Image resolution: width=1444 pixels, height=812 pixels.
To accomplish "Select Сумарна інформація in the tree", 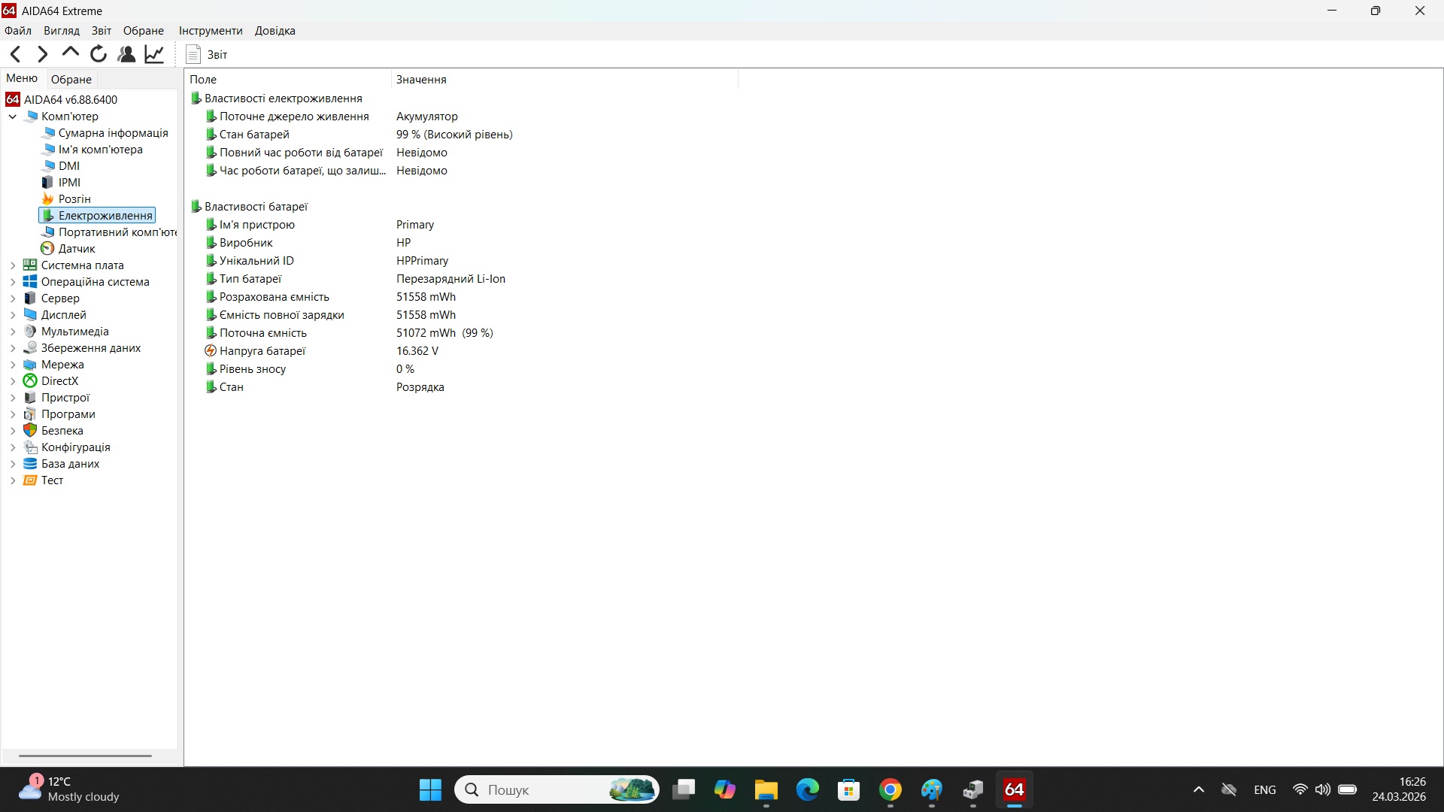I will click(114, 132).
